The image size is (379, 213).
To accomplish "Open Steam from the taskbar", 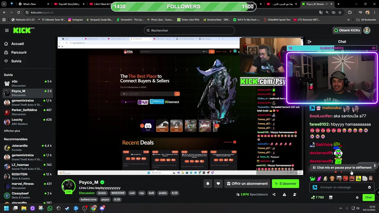I will [x=67, y=208].
